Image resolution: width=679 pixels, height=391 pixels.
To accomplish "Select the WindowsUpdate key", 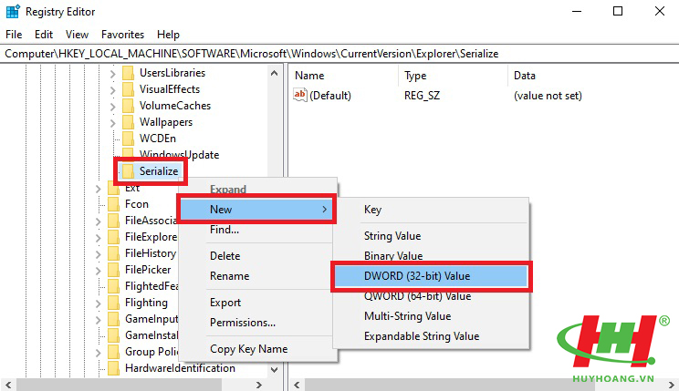I will (179, 155).
